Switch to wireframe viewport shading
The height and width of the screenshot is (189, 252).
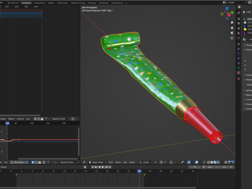(x=208, y=162)
